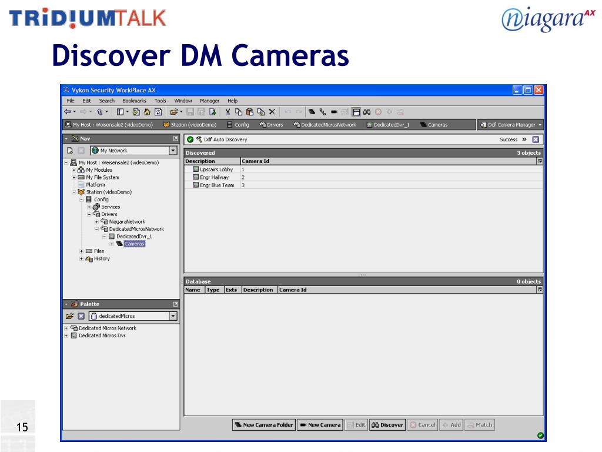Select the Engr Blue Team discovered camera
602x452 pixels.
(363, 185)
